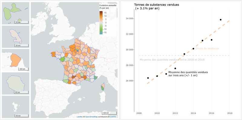Select the Mayotte inset map
Image resolution: width=242 pixels, height=120 pixels.
click(x=16, y=107)
